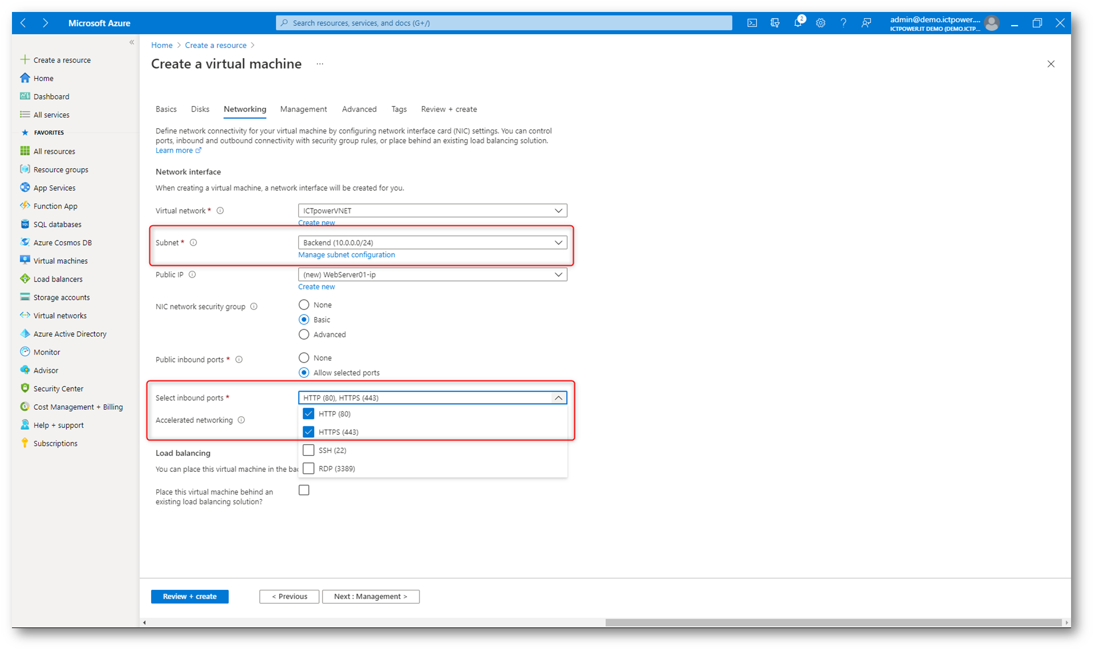
Task: Click Manage subnet configuration link
Action: point(346,255)
